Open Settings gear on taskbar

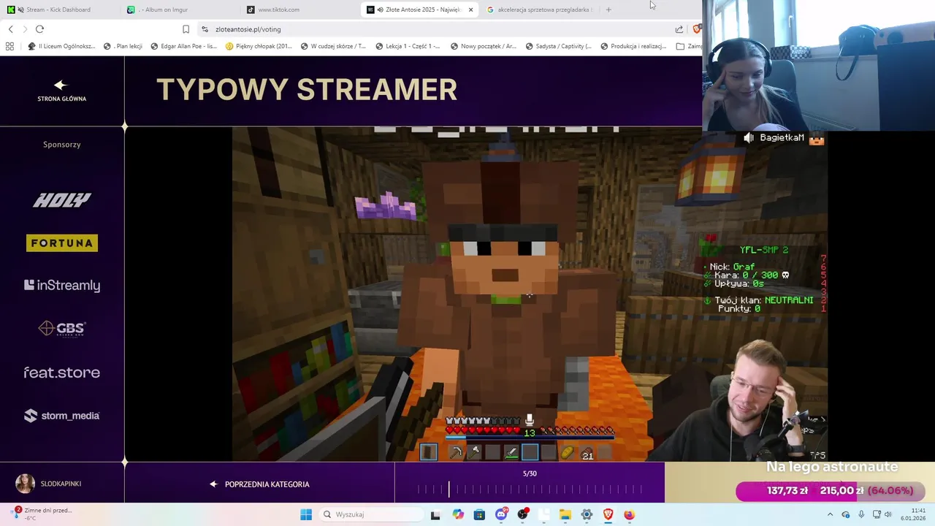(587, 514)
